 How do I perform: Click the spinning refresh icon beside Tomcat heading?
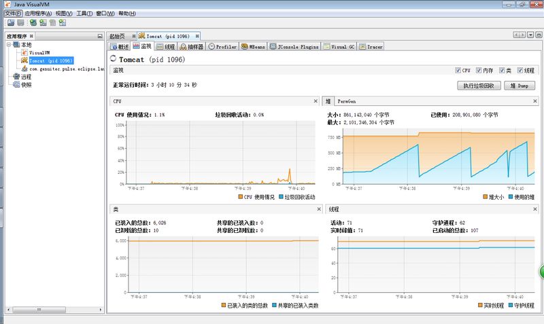tap(113, 58)
